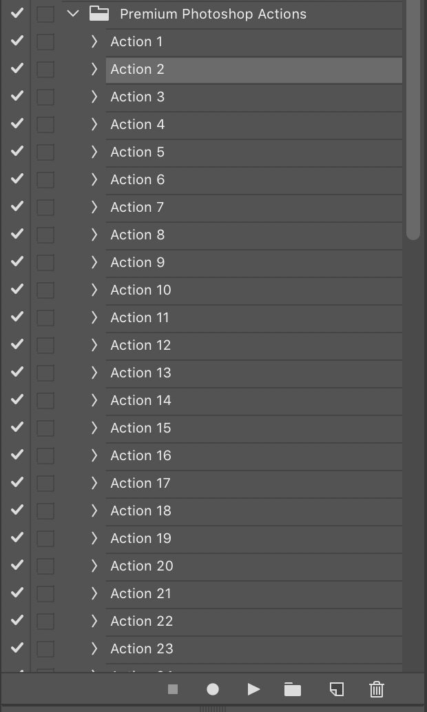The height and width of the screenshot is (712, 427).
Task: Click the Play selection icon
Action: (253, 689)
